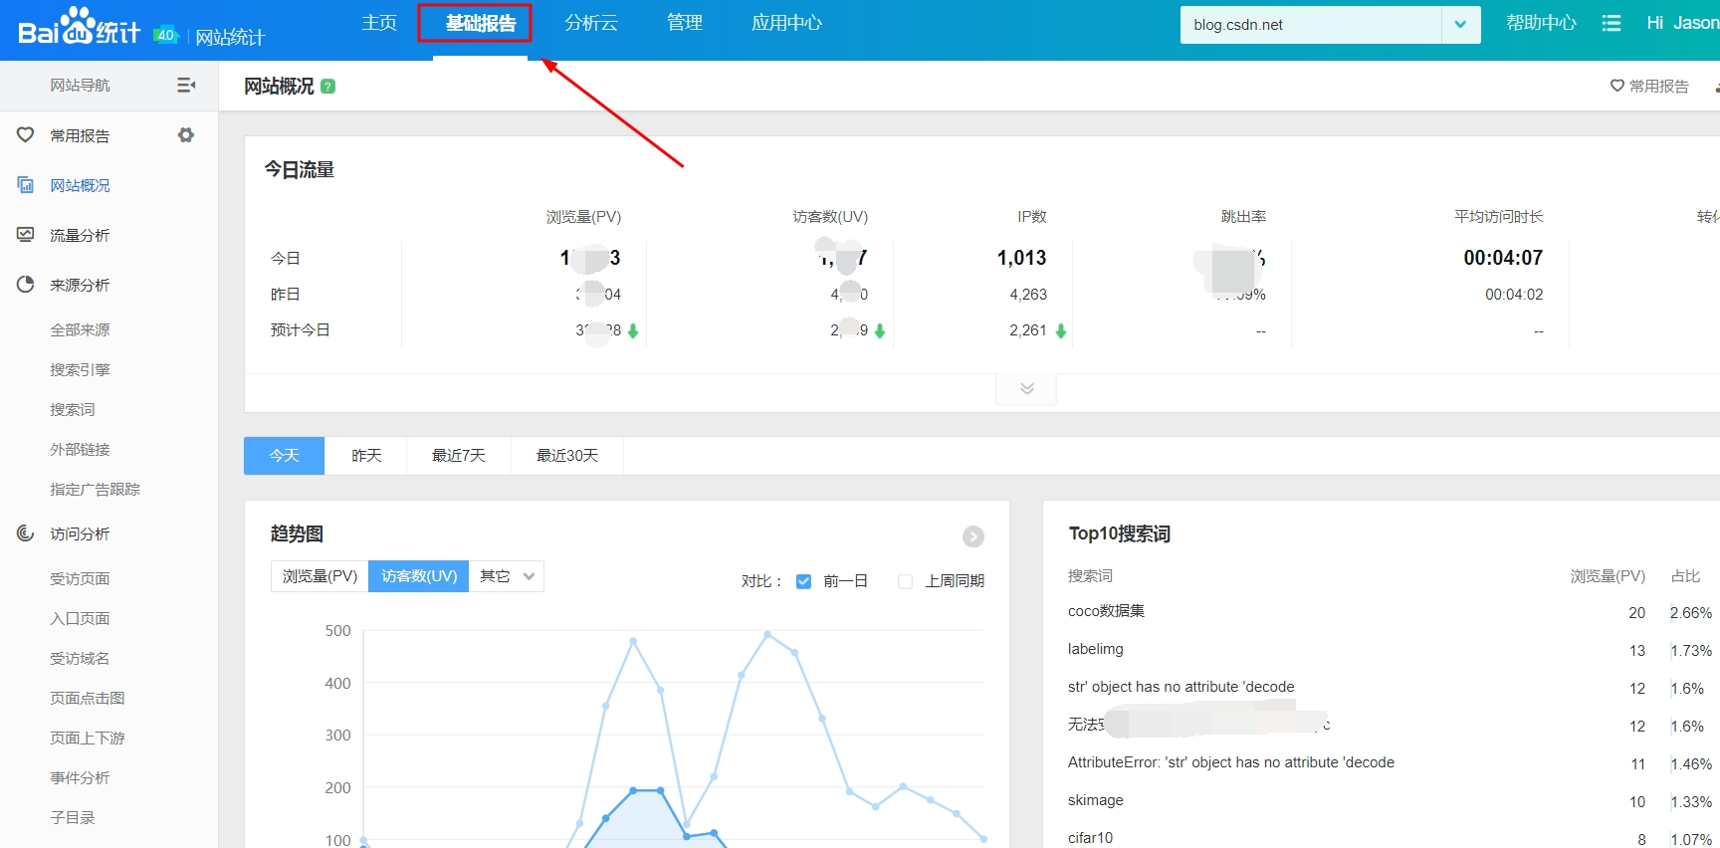The image size is (1720, 848).
Task: Switch to the 昨天 tab
Action: click(366, 456)
